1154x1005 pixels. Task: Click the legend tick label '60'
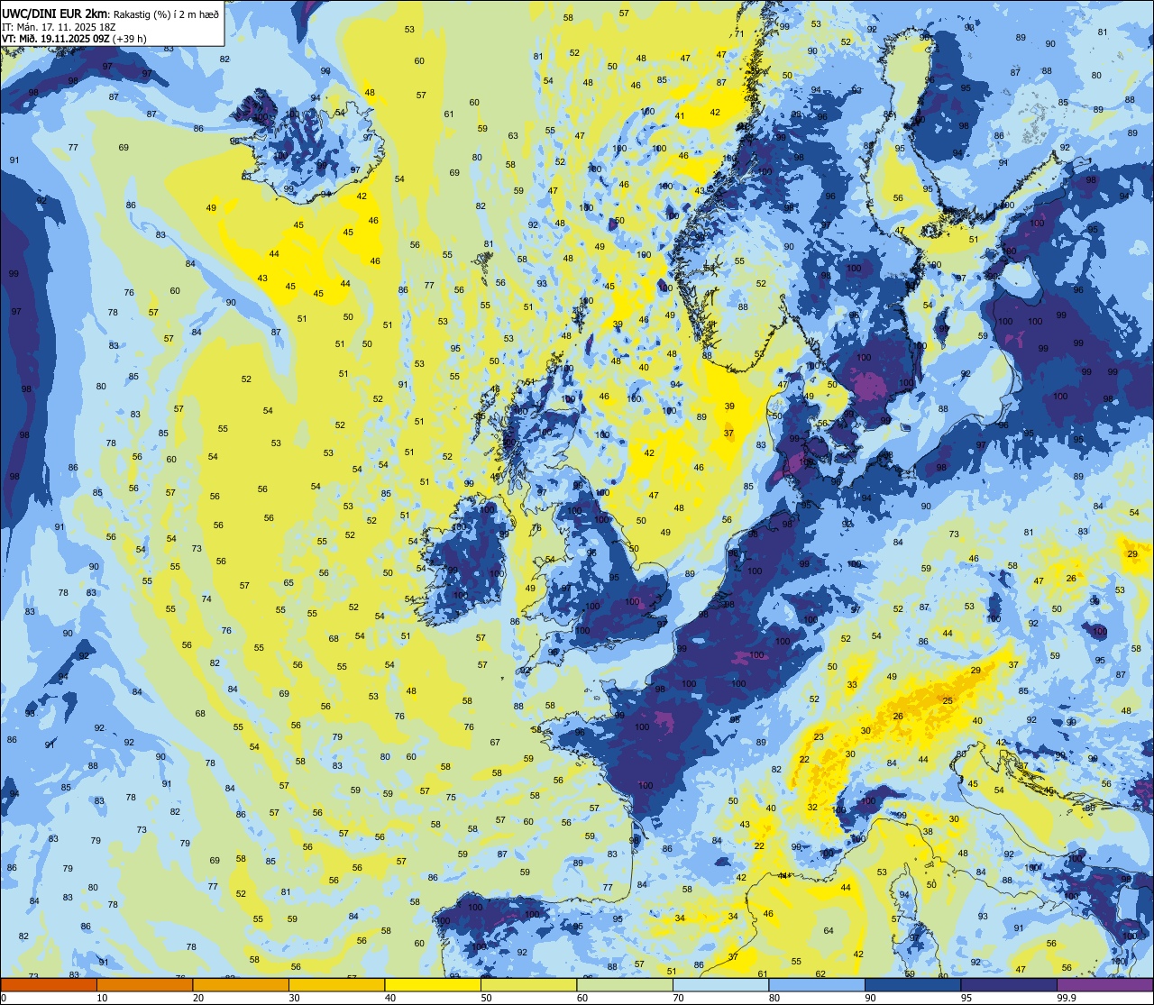pos(582,998)
